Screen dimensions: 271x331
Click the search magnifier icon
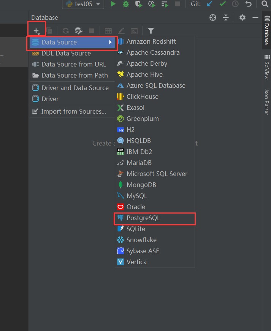click(265, 4)
